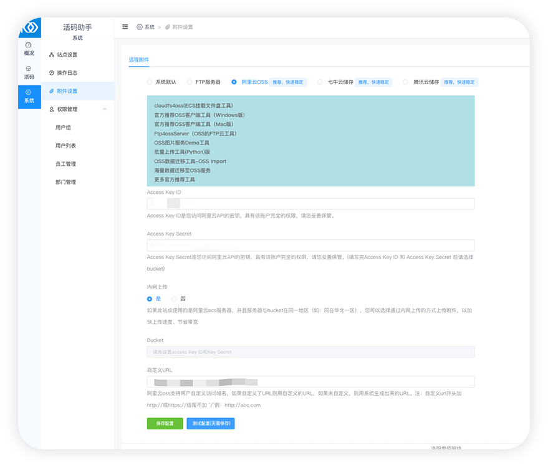Image resolution: width=548 pixels, height=468 pixels.
Task: Click the 测试配置(无需保存) button
Action: [211, 423]
